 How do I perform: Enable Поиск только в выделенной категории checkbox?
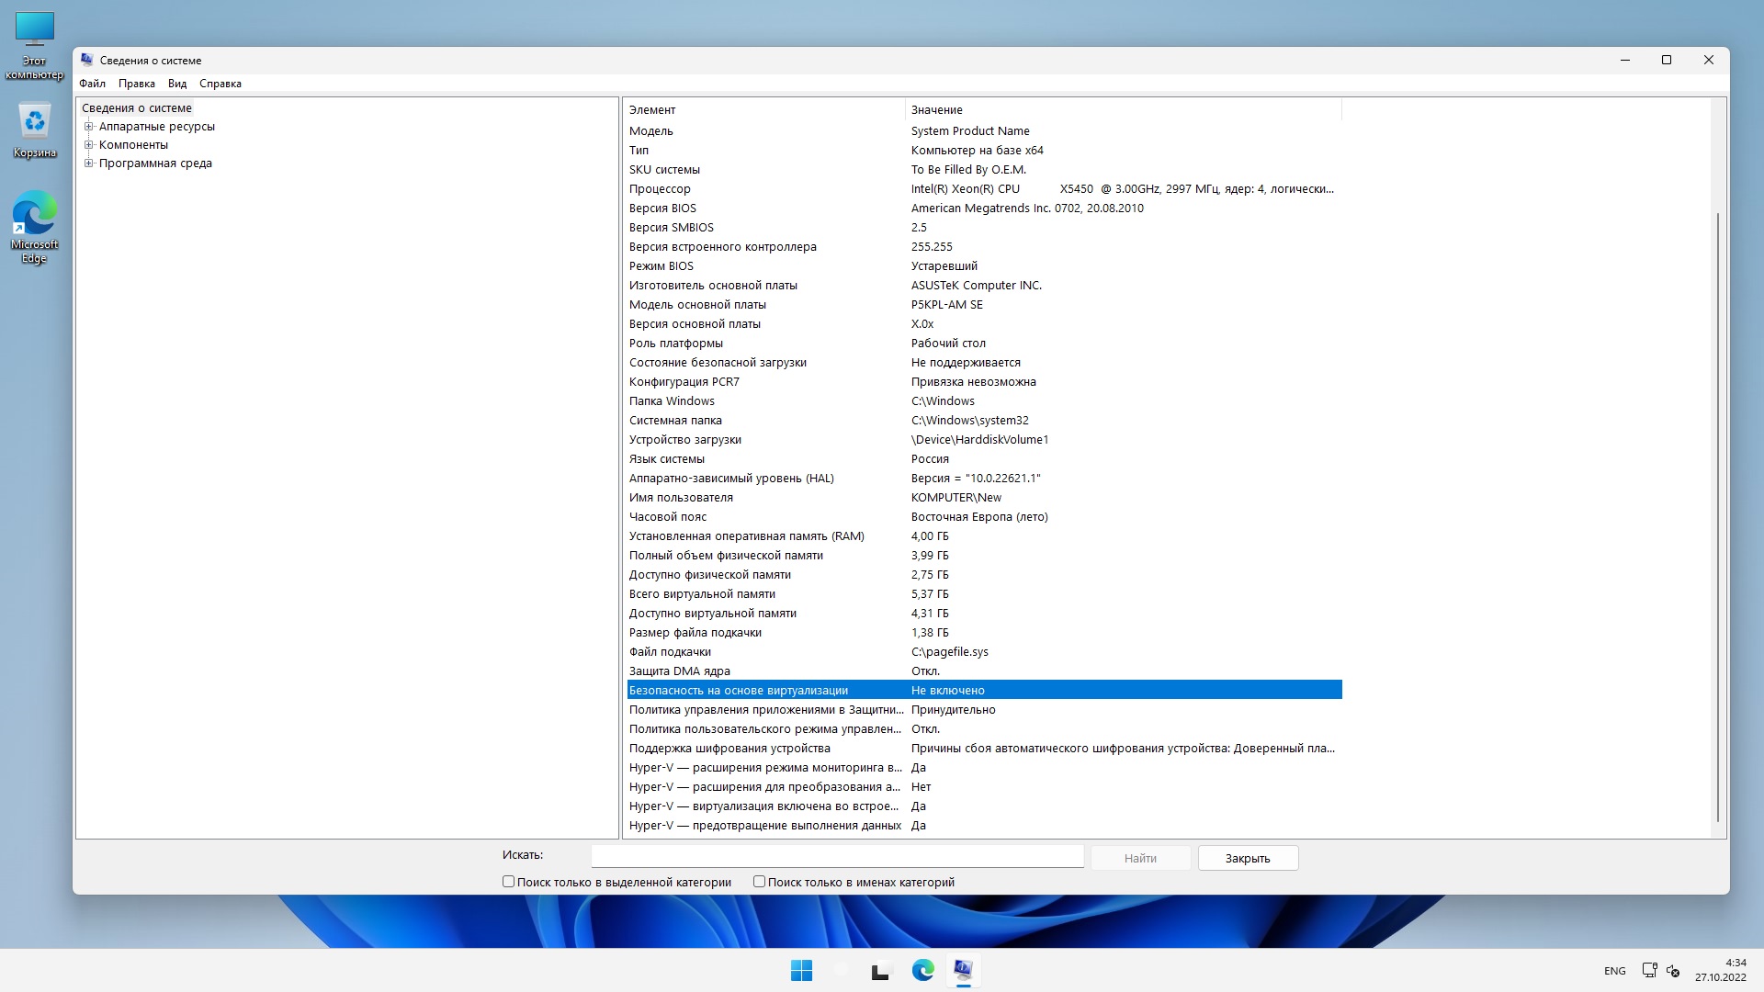(508, 882)
